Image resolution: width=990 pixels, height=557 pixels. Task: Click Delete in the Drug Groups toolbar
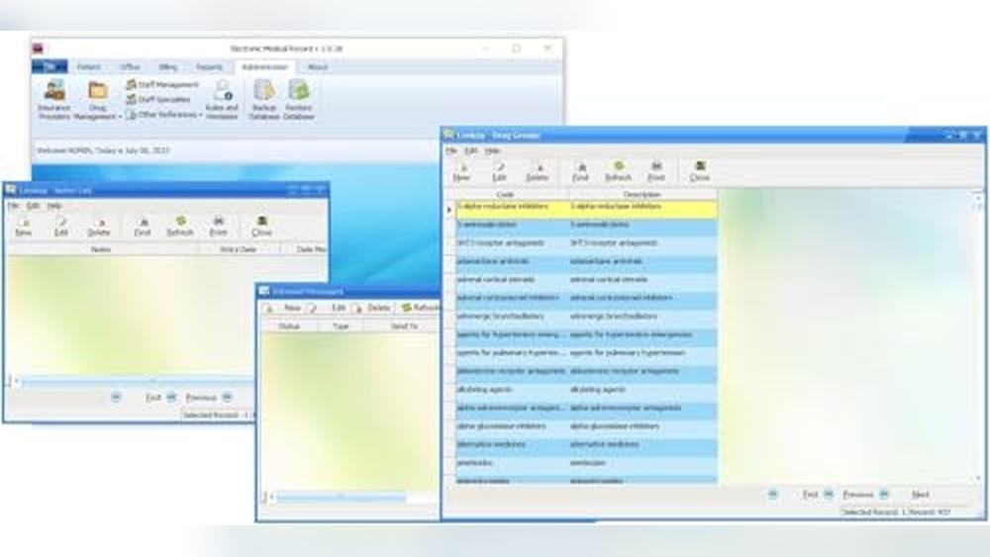pyautogui.click(x=538, y=170)
